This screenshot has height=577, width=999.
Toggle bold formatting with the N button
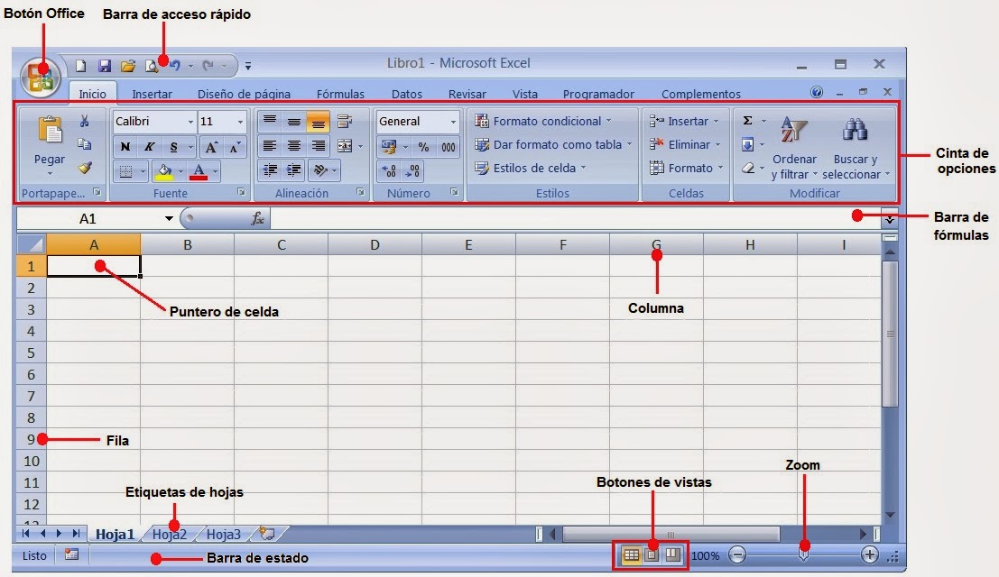(x=126, y=146)
